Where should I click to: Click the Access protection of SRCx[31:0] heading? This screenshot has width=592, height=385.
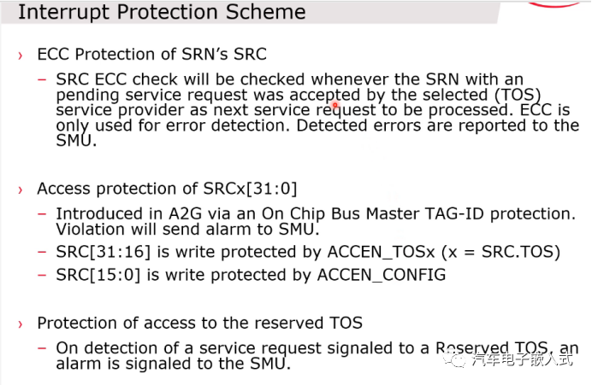168,189
